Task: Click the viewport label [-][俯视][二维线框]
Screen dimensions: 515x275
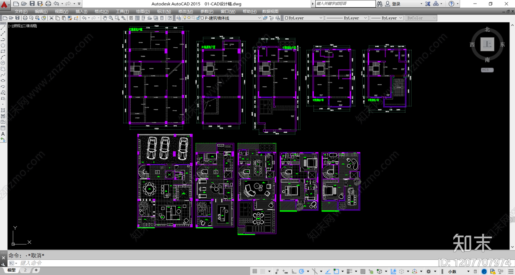Action: (23, 26)
